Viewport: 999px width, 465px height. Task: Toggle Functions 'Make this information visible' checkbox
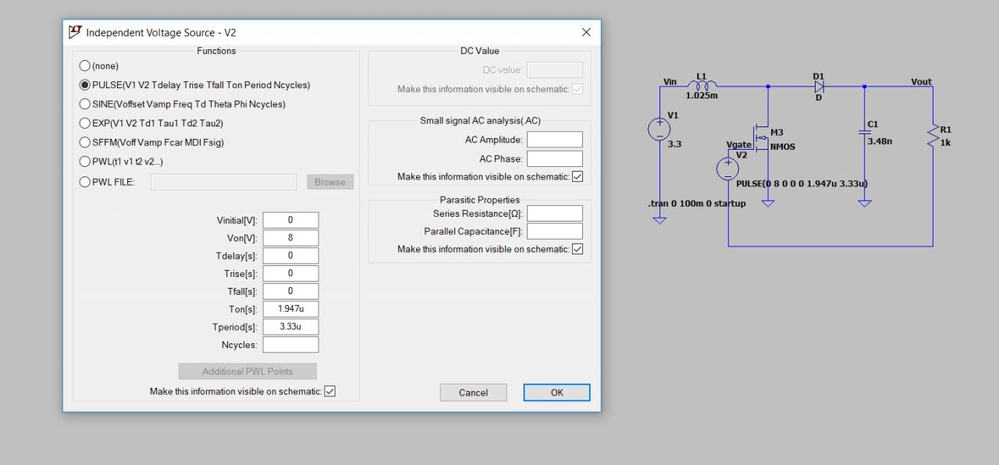tap(329, 391)
